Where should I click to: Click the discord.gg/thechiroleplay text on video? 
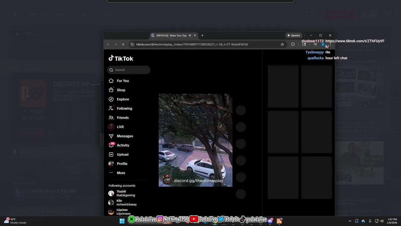click(198, 181)
